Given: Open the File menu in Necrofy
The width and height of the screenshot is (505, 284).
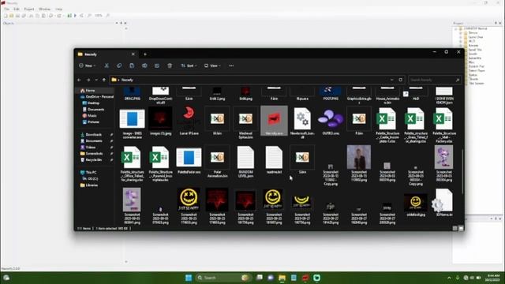Looking at the screenshot, I should click(7, 9).
